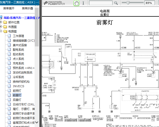This screenshot has width=159, height=127.
Task: Click the 部件位置 folder icon
Action: (x=5, y=22)
